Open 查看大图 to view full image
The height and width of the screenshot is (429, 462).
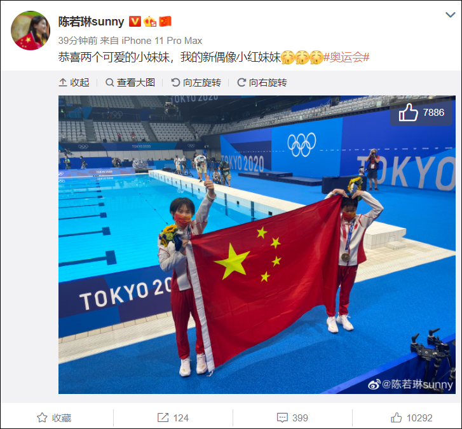(130, 83)
